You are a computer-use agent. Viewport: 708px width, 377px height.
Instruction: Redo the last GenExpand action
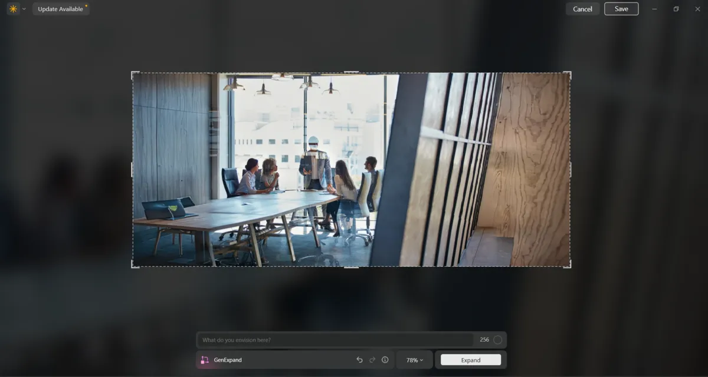(x=373, y=359)
